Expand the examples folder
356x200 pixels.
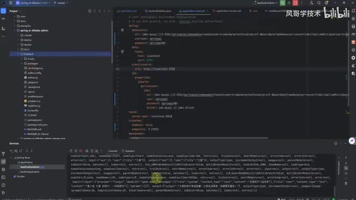pos(15,26)
